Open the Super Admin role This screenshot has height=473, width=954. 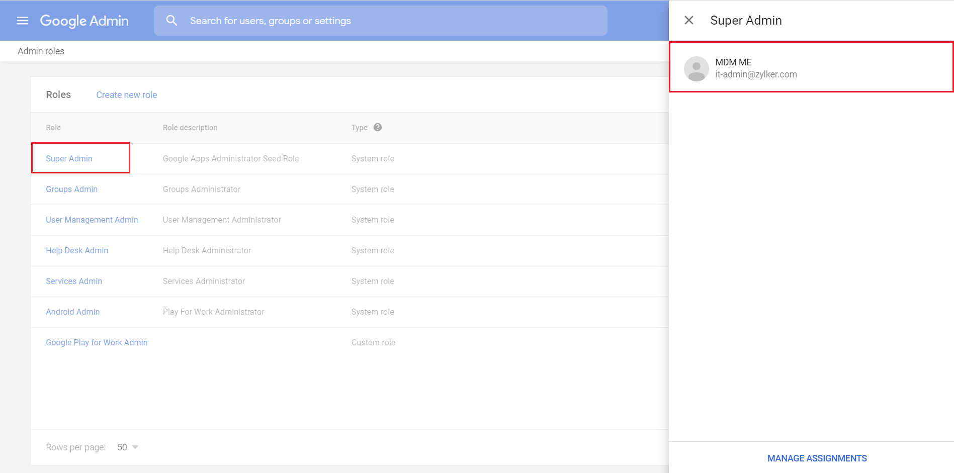[69, 158]
